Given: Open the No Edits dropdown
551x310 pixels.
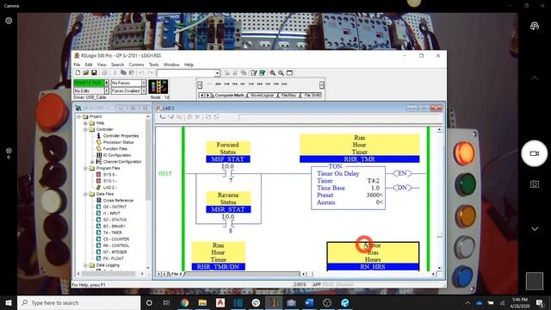Looking at the screenshot, I should coord(107,90).
